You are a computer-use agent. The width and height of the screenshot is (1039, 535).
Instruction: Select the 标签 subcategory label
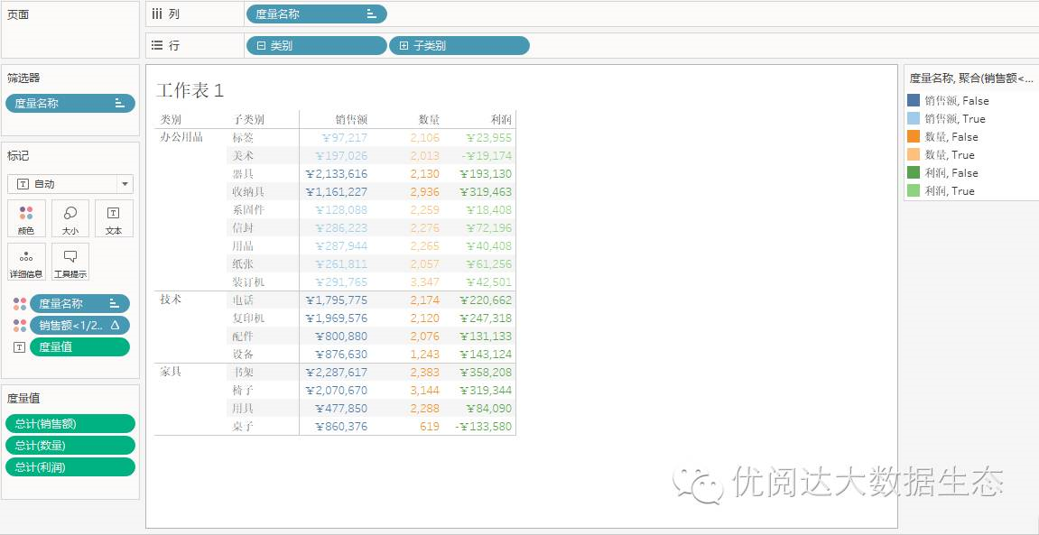pyautogui.click(x=243, y=138)
